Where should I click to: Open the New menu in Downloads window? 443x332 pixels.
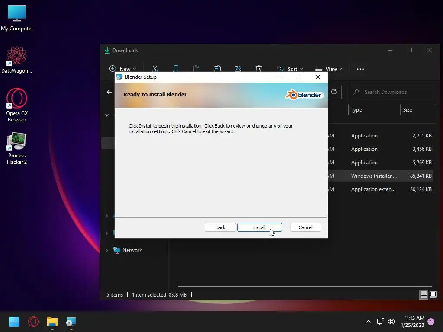(122, 69)
